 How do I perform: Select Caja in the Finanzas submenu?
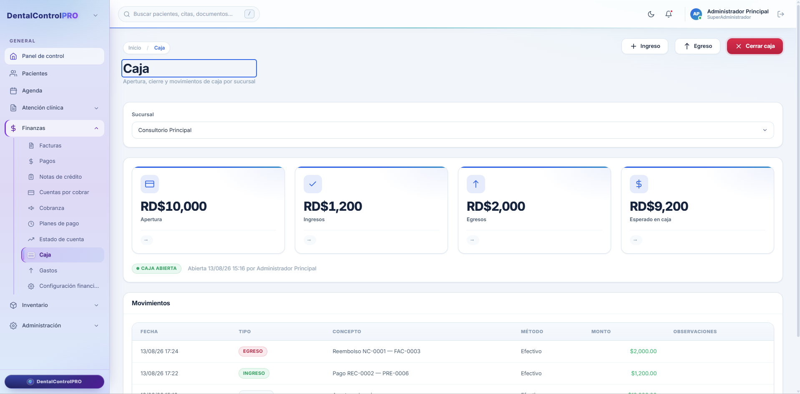click(x=63, y=255)
